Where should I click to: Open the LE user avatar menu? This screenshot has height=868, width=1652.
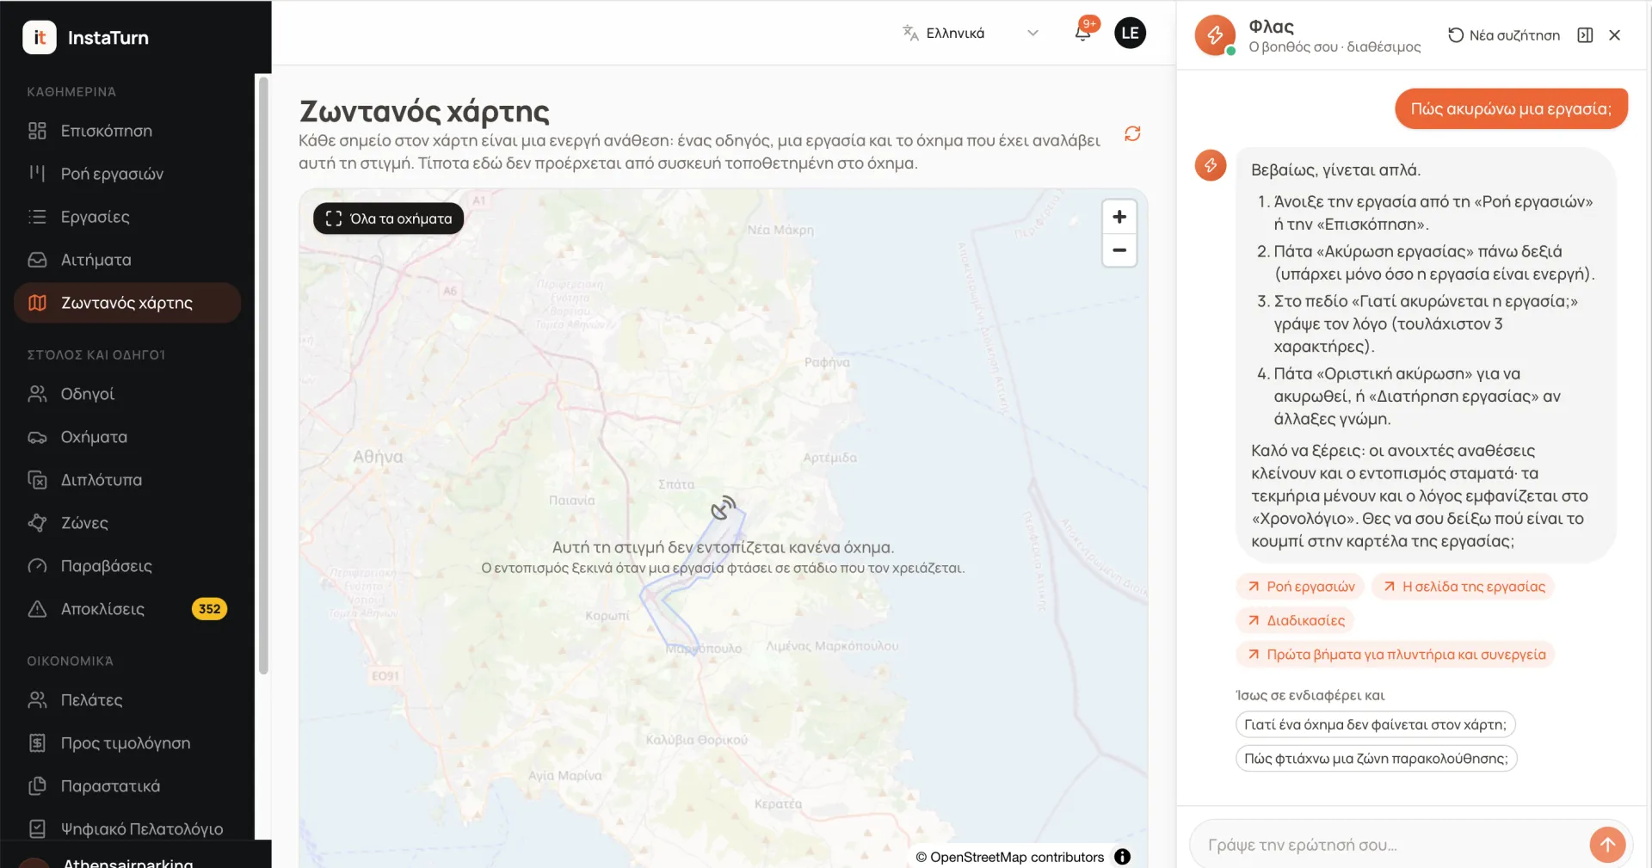(1130, 33)
